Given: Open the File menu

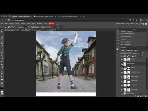Looking at the screenshot, I should click(2, 24).
